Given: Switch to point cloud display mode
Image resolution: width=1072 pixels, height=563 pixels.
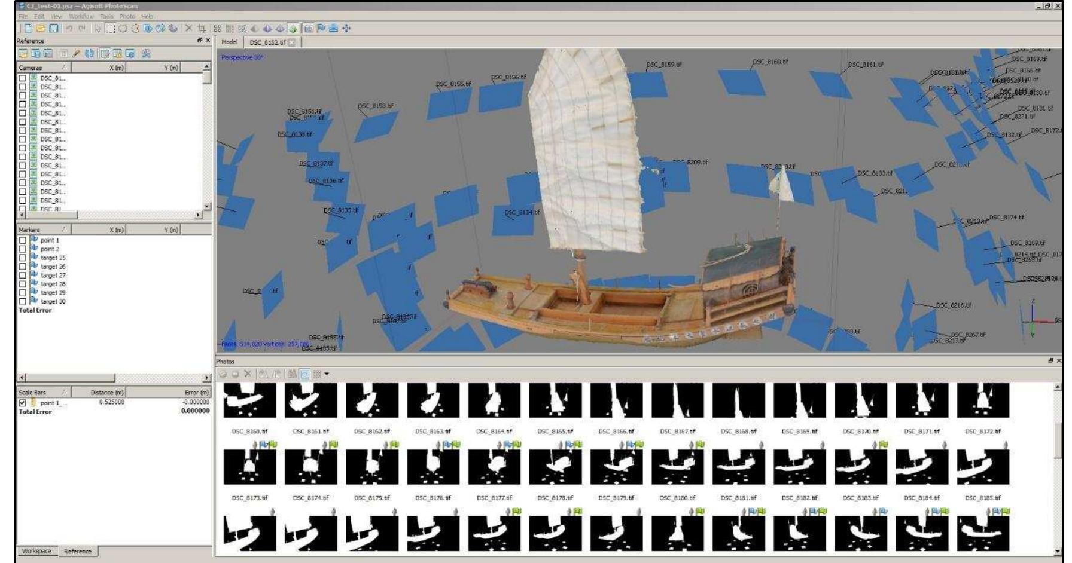Looking at the screenshot, I should [x=217, y=28].
